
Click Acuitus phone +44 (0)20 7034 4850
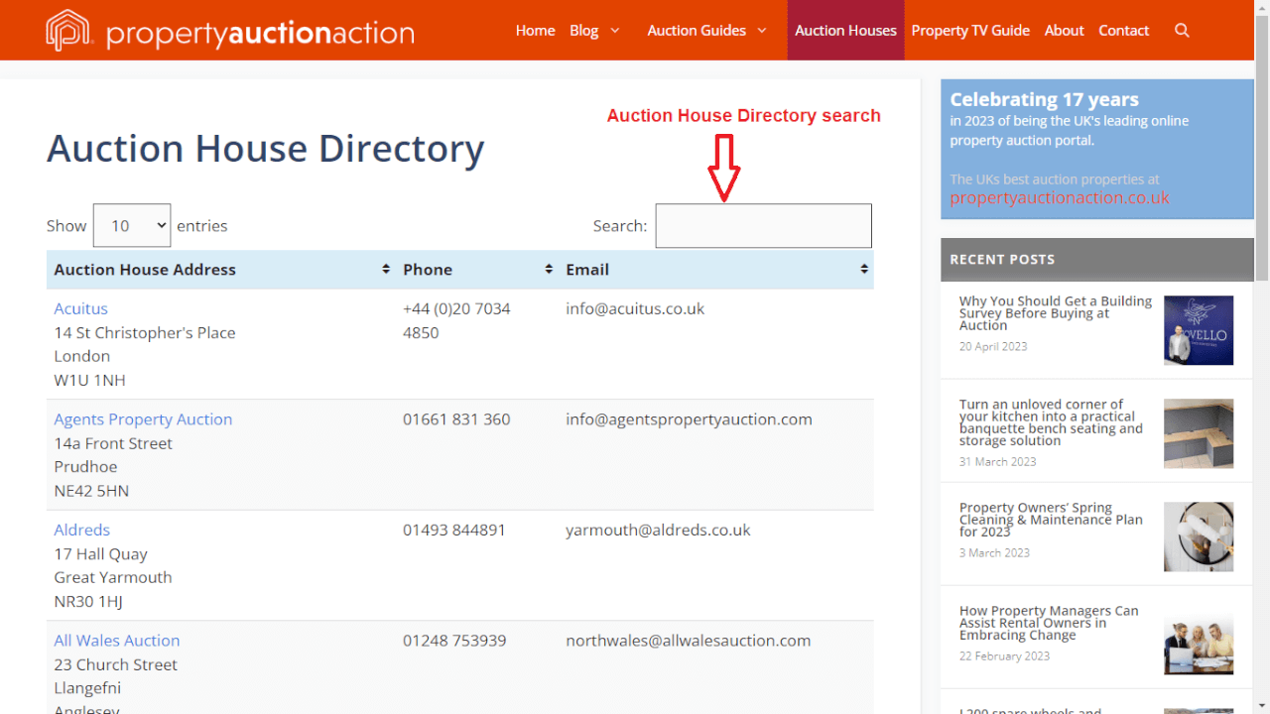click(456, 320)
